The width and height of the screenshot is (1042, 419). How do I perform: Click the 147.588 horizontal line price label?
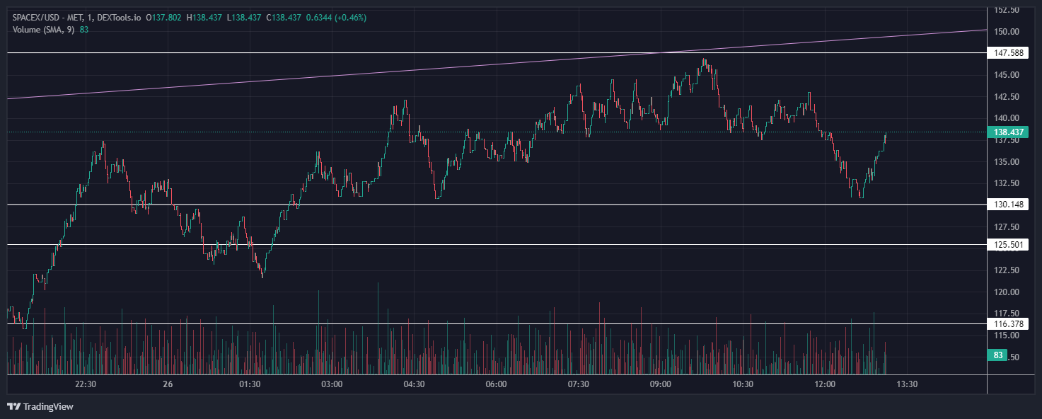(x=1009, y=53)
